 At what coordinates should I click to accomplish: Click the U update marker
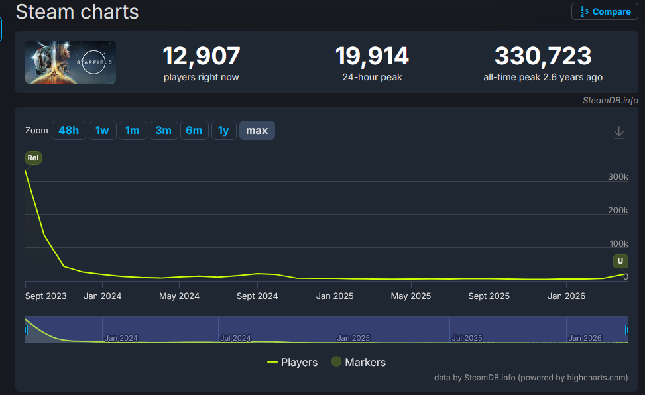click(620, 261)
